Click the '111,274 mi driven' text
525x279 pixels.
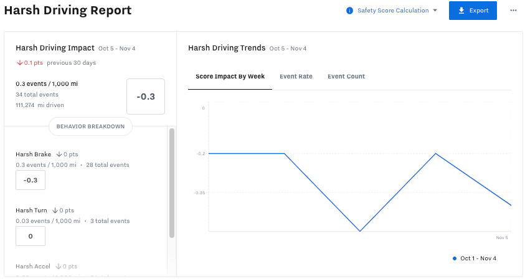coord(39,105)
